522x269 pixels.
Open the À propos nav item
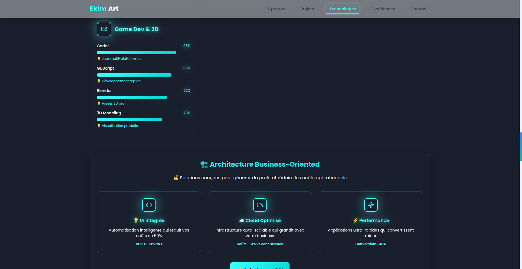point(276,9)
